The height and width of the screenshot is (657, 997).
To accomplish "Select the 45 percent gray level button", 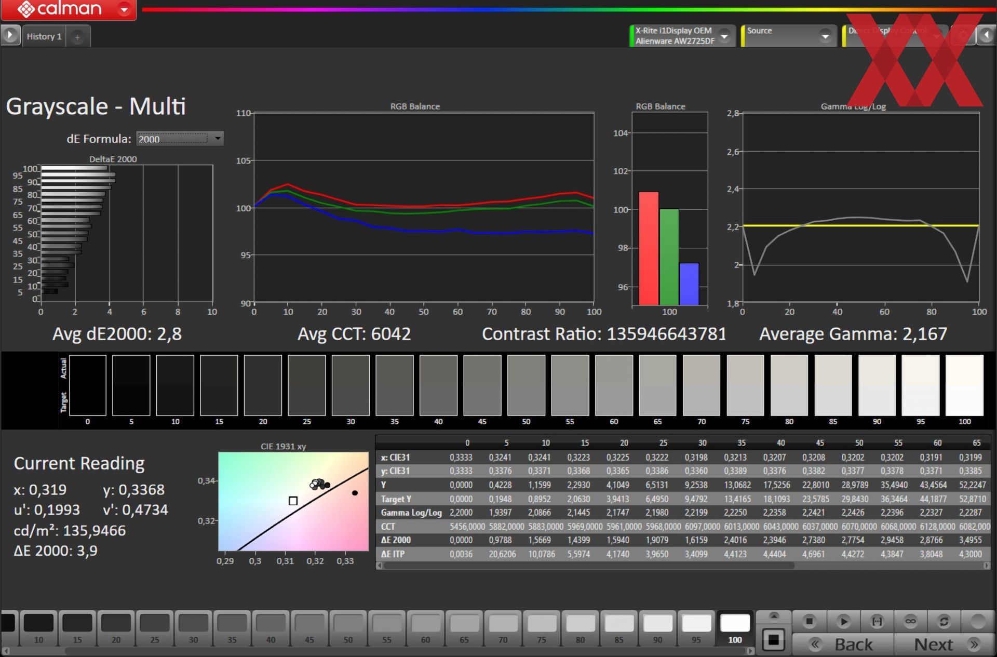I will (x=309, y=628).
